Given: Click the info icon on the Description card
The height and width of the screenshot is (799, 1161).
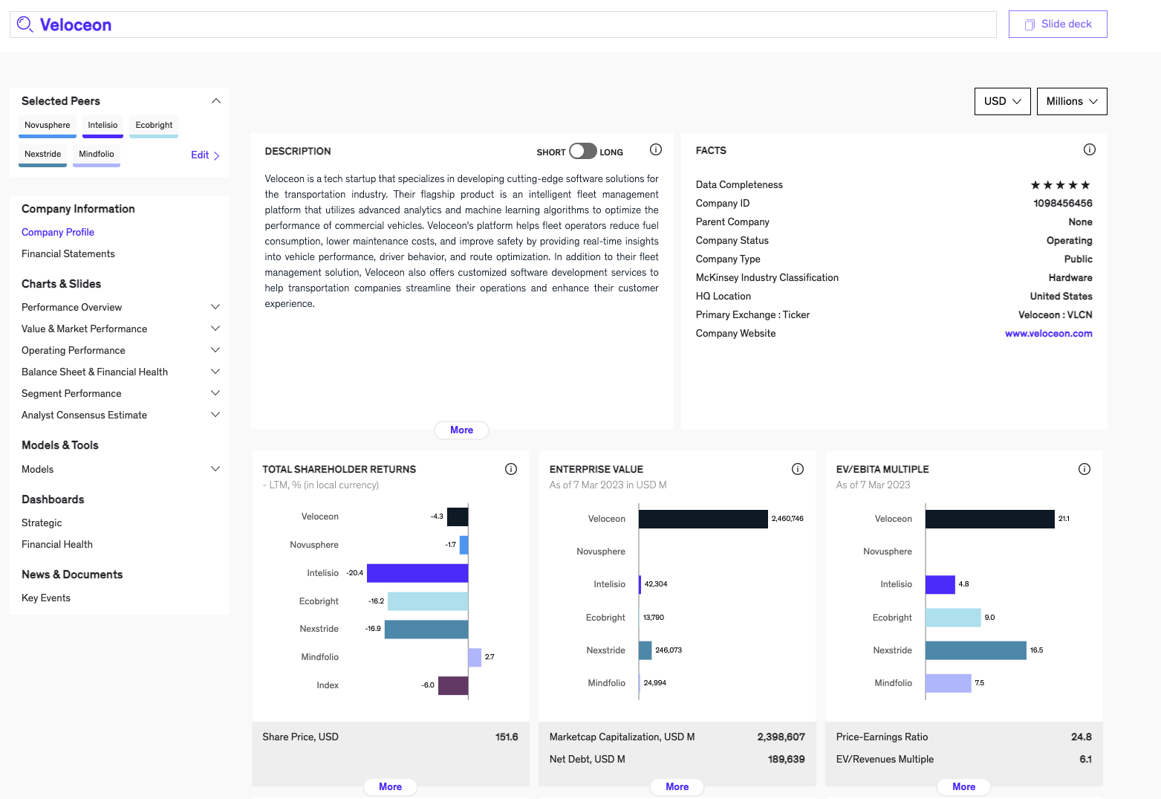Looking at the screenshot, I should (x=656, y=149).
